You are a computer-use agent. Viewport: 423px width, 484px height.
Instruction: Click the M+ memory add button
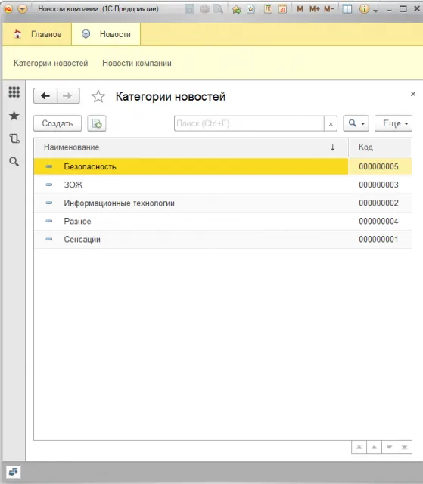click(314, 9)
